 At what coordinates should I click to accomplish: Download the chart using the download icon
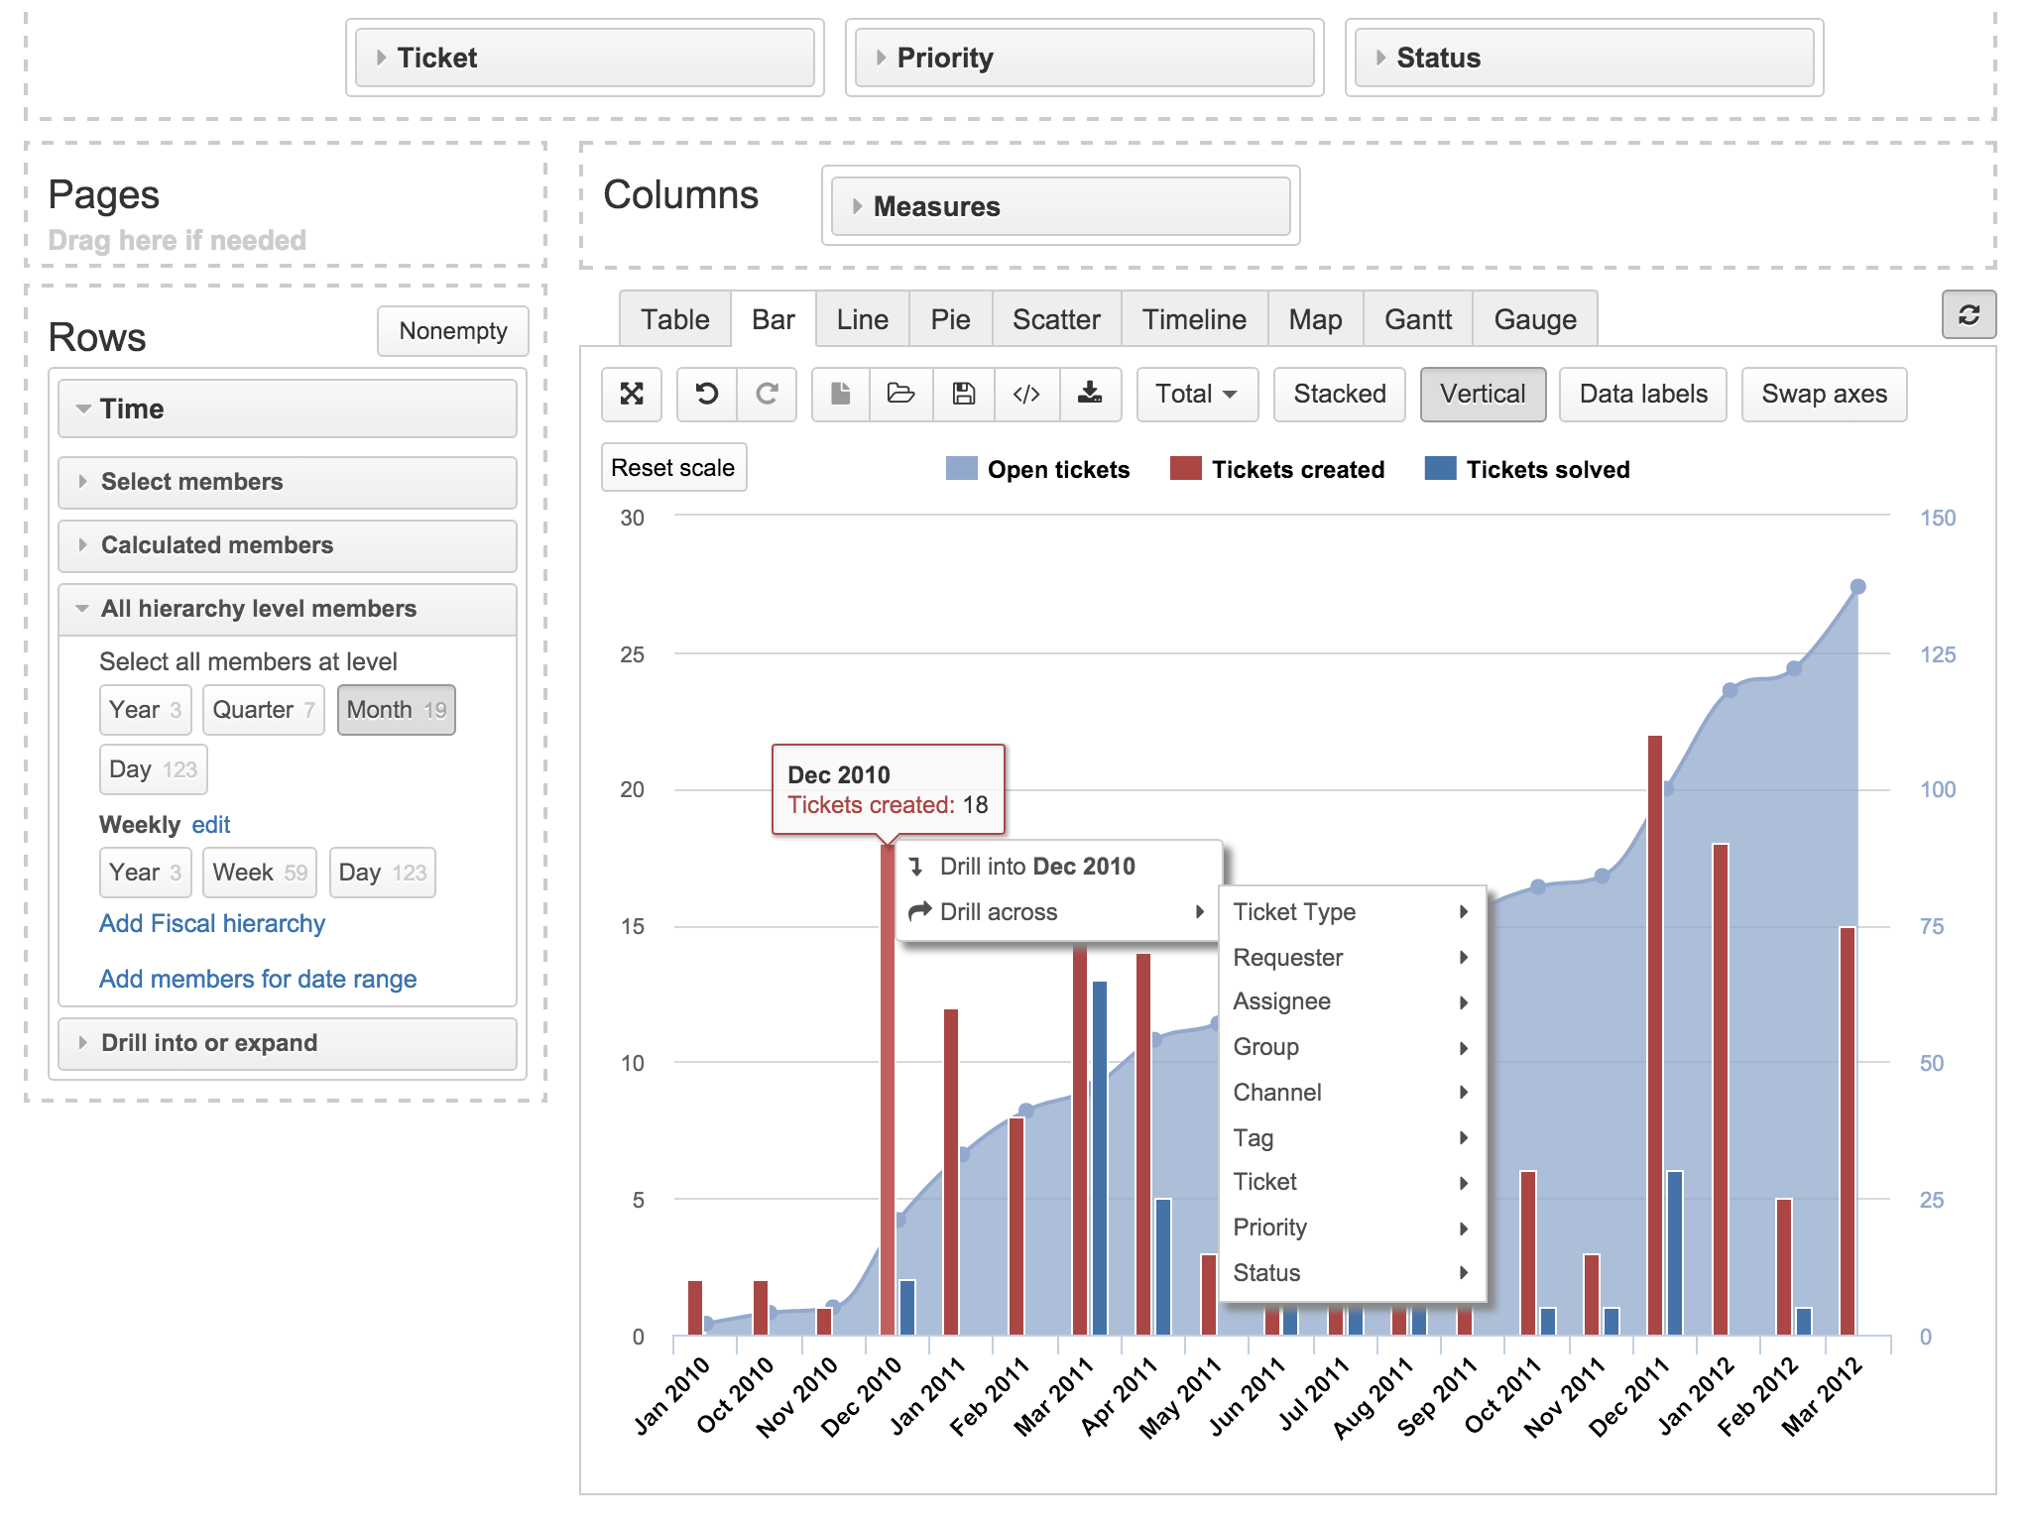[1090, 394]
